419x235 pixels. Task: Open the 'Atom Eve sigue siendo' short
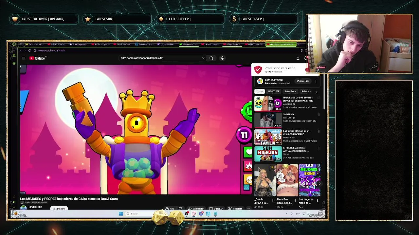pyautogui.click(x=287, y=180)
